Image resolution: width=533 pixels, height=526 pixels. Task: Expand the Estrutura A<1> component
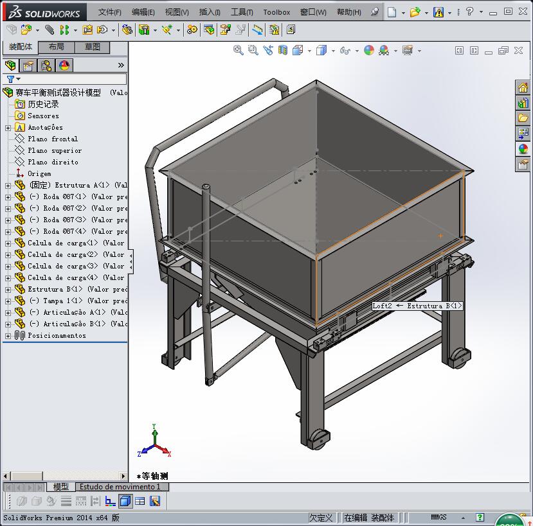8,186
